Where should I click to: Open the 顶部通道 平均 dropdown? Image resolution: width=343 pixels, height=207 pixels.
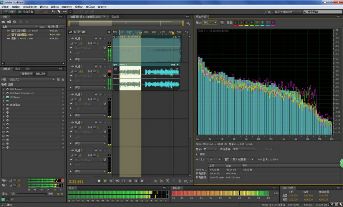243,149
